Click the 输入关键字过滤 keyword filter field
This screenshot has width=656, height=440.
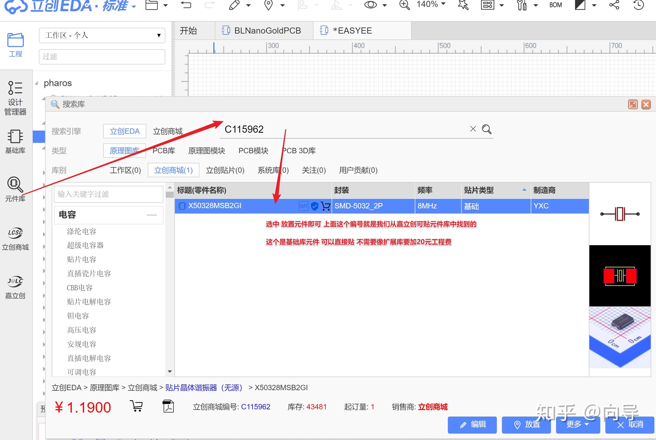108,194
